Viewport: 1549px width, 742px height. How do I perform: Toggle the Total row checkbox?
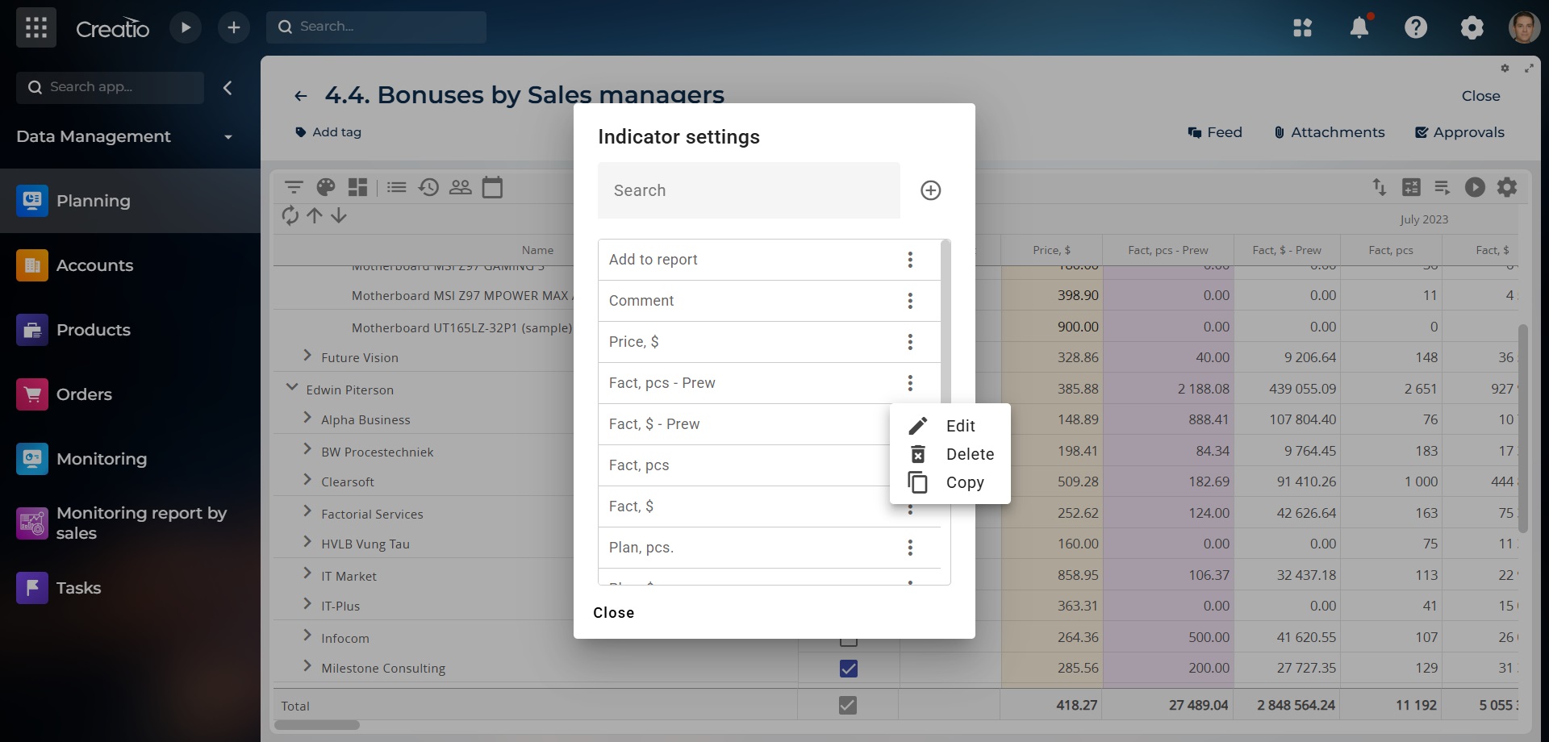coord(847,706)
